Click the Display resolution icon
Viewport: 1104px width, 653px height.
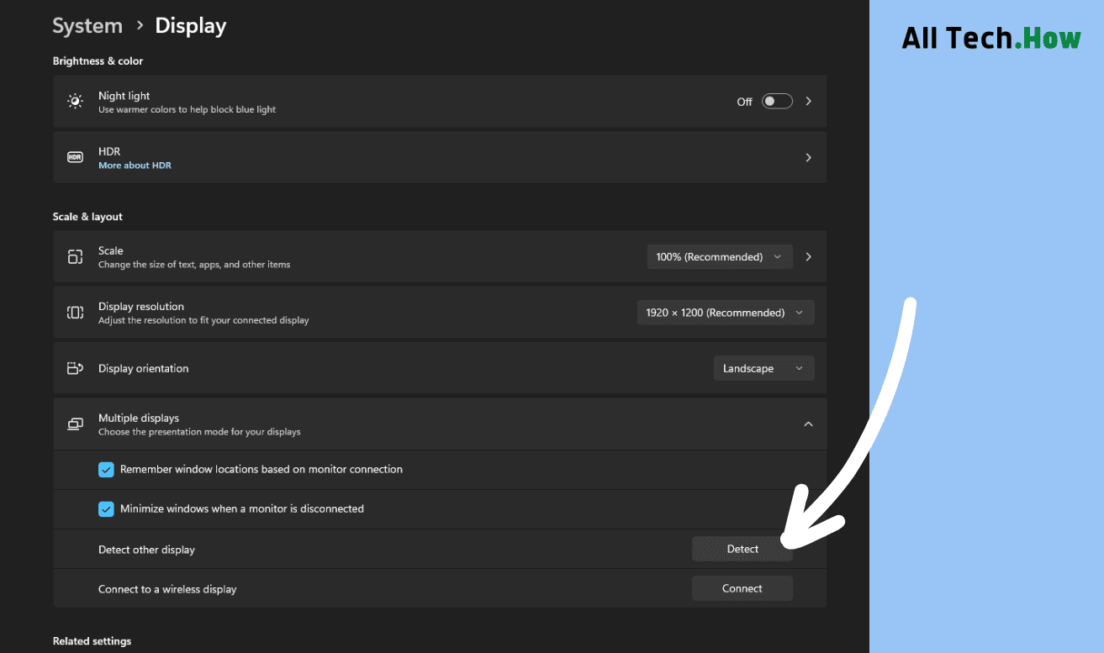click(x=75, y=313)
